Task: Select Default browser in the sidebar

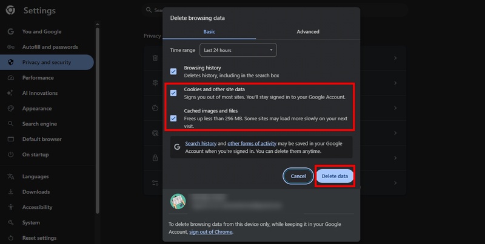Action: (x=42, y=140)
